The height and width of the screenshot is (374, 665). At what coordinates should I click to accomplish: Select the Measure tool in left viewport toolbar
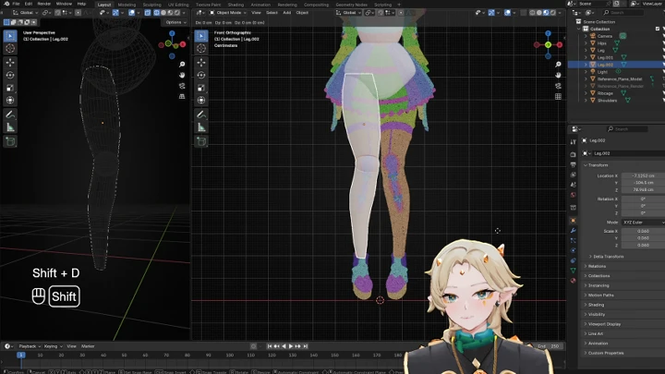tap(10, 127)
